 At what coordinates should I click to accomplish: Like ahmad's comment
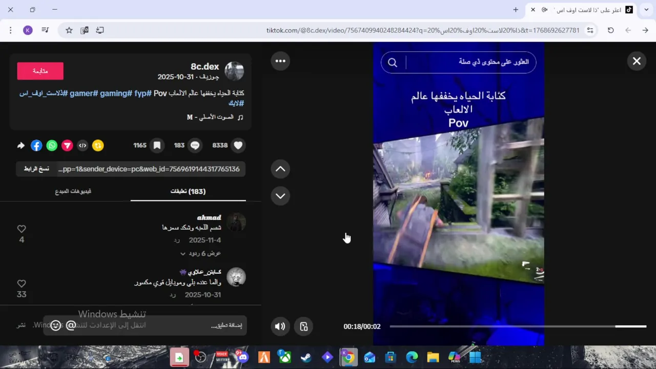coord(22,229)
